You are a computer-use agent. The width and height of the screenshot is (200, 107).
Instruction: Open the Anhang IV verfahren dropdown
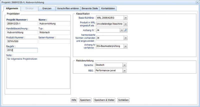(x=125, y=46)
